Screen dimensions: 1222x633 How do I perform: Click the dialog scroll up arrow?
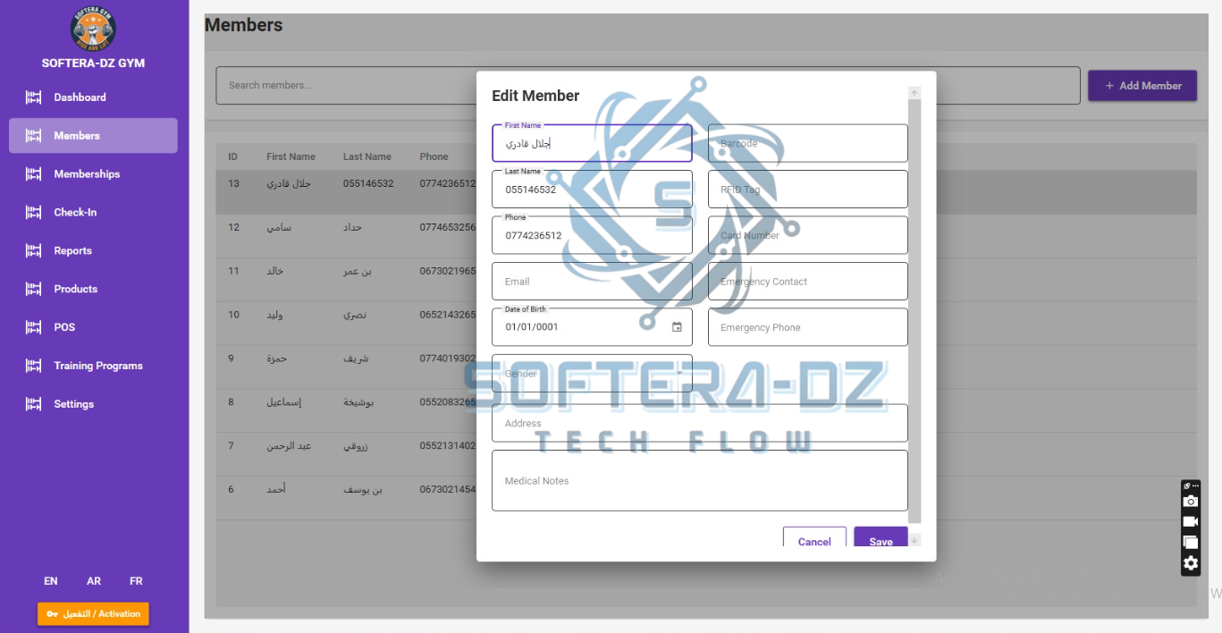[x=914, y=93]
